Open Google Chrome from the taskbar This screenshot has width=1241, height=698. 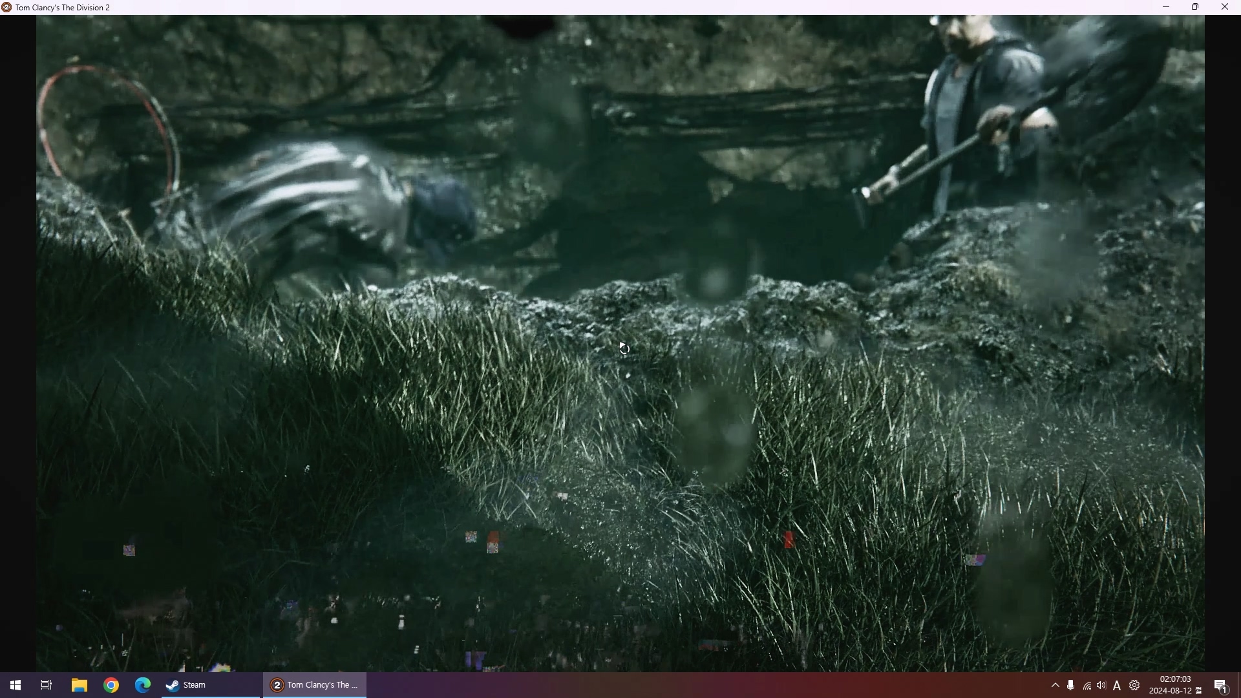111,685
